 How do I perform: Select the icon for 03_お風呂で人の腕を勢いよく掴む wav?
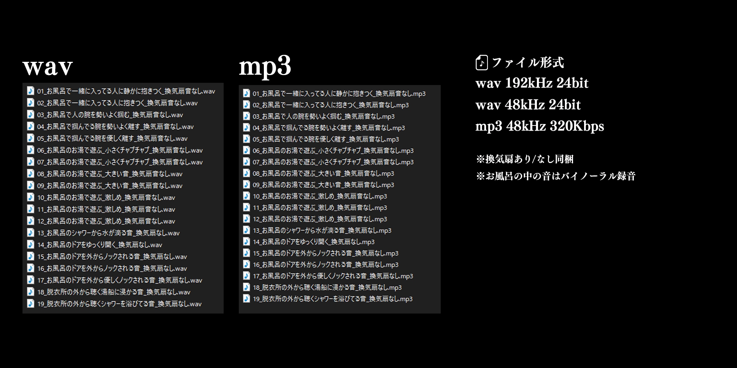(31, 114)
